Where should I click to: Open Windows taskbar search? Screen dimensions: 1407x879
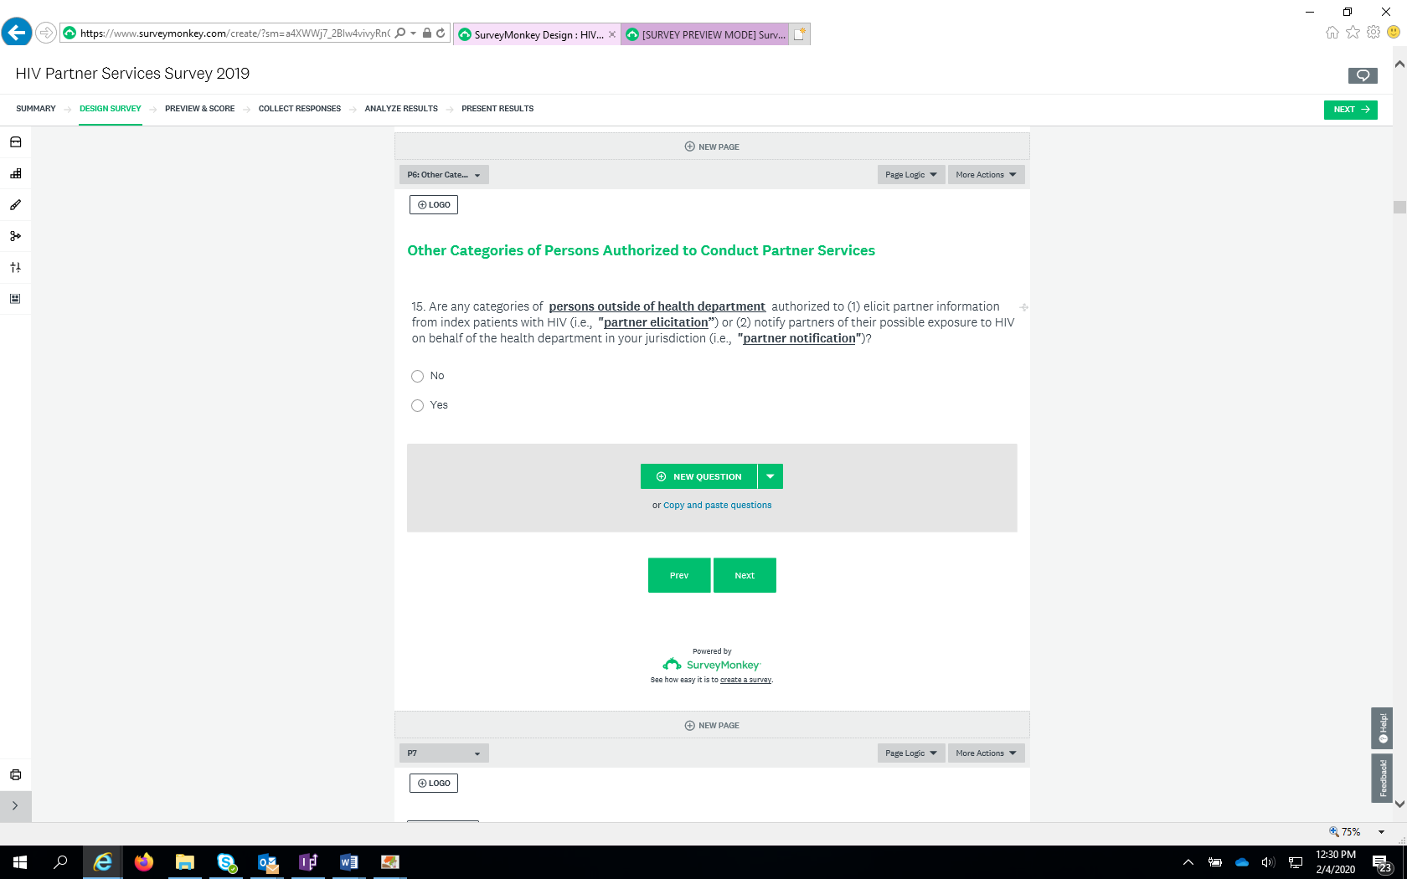(60, 862)
